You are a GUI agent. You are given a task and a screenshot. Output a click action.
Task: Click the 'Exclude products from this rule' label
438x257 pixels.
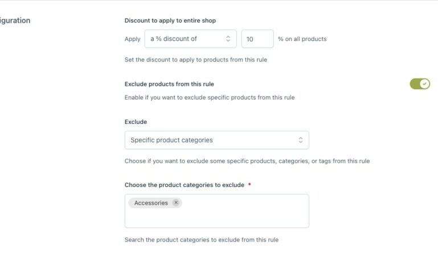(x=169, y=84)
